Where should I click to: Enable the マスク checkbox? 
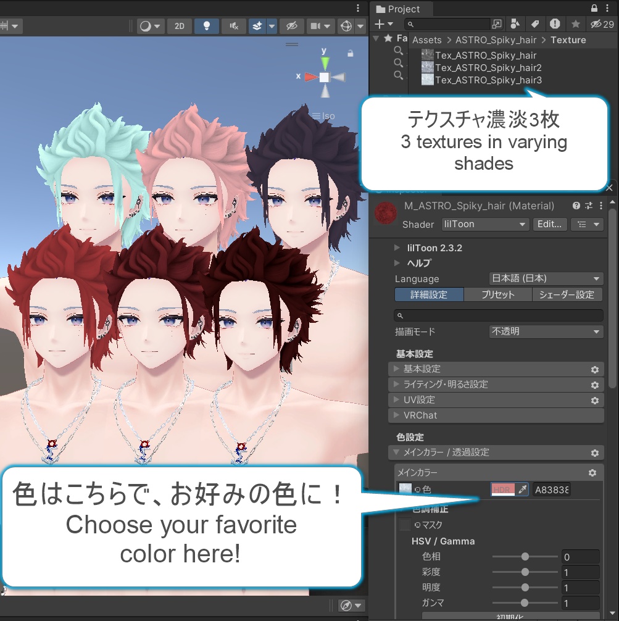(x=405, y=525)
